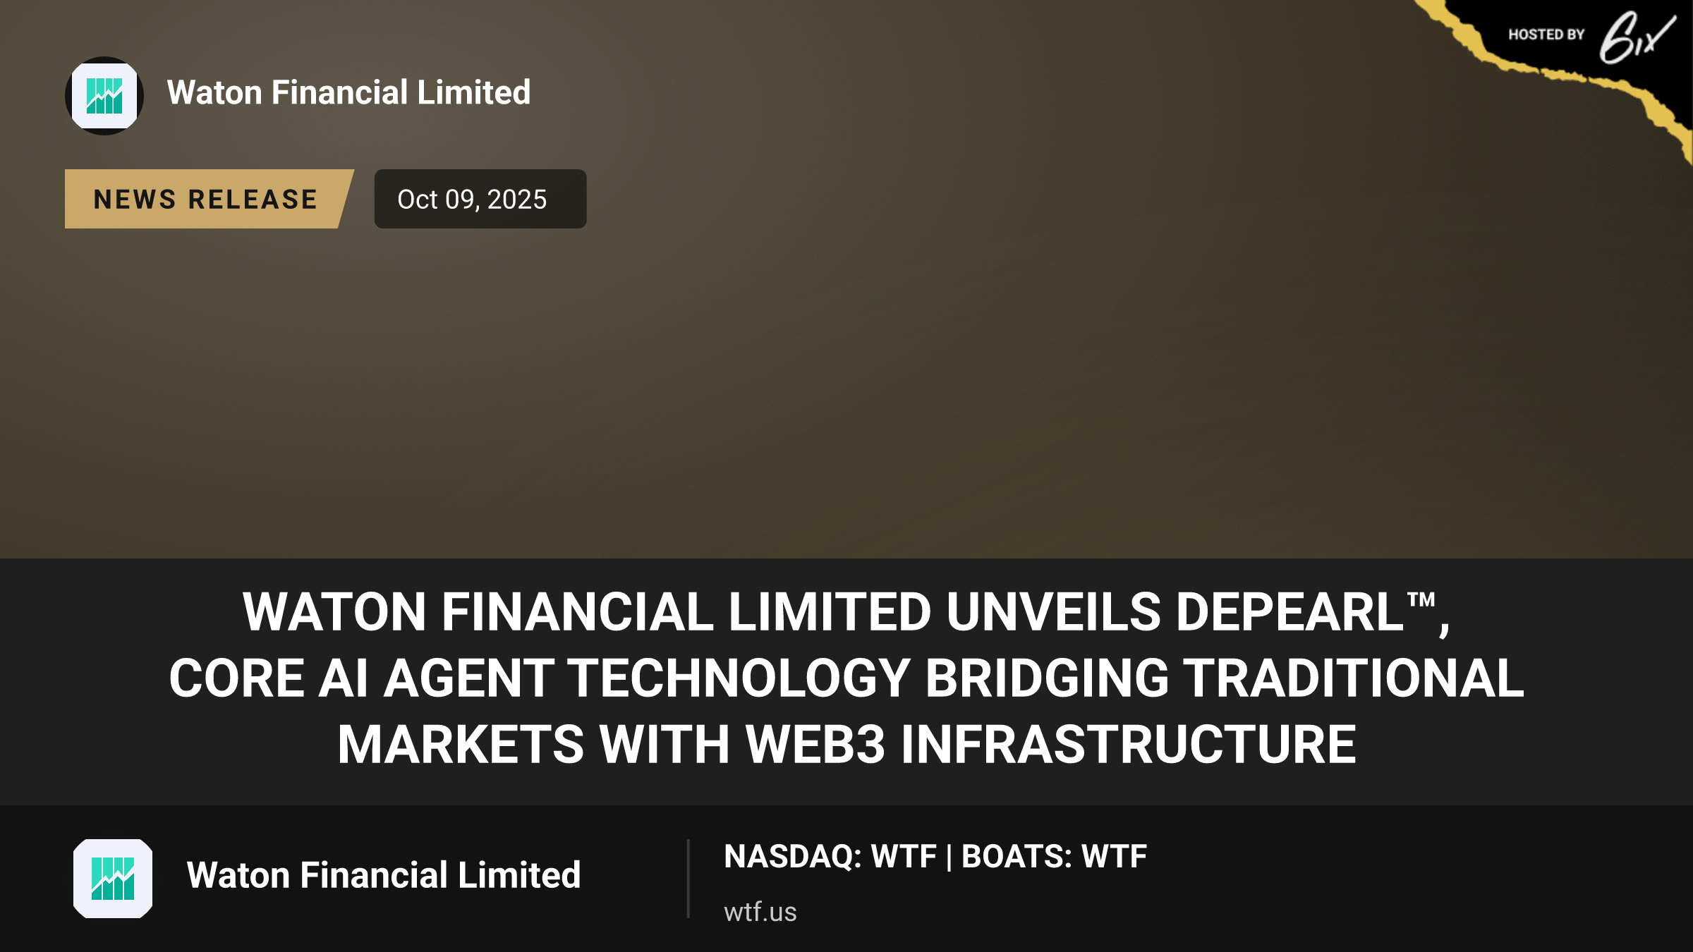Click BRIDGING TRADITIONAL in the headline

[x=1225, y=678]
